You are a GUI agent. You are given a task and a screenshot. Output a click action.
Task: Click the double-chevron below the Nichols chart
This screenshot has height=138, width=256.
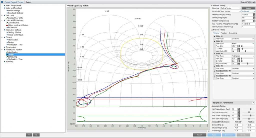pyautogui.click(x=208, y=131)
